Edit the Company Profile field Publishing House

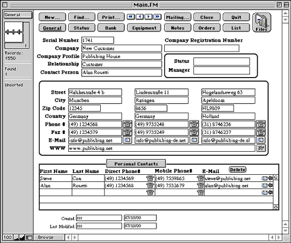(x=121, y=56)
